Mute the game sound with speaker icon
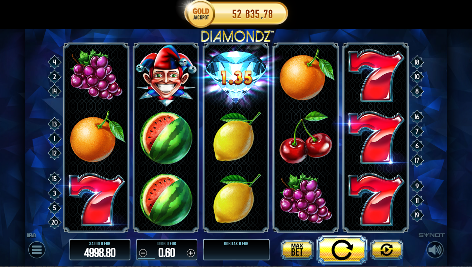472x267 pixels. click(435, 250)
